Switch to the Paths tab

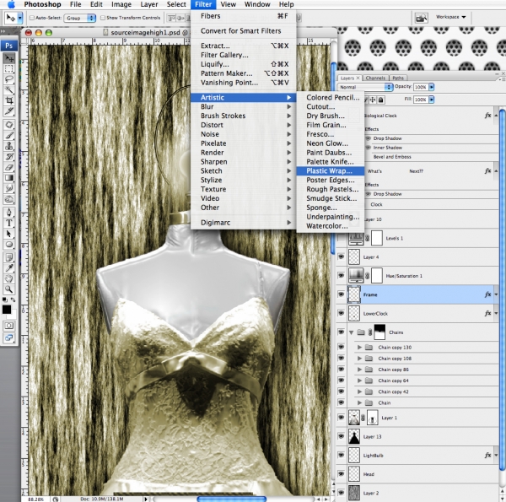coord(398,78)
